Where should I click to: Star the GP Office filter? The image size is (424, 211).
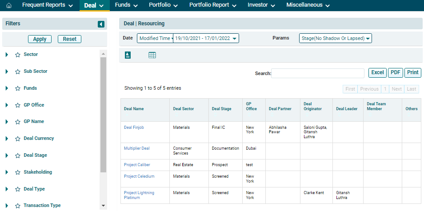coord(18,105)
